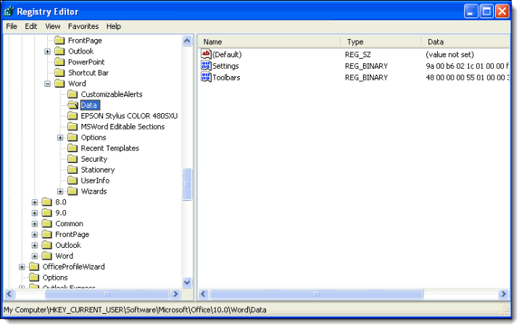Click the REG_SZ type cell
This screenshot has height=329, width=522.
click(x=357, y=54)
